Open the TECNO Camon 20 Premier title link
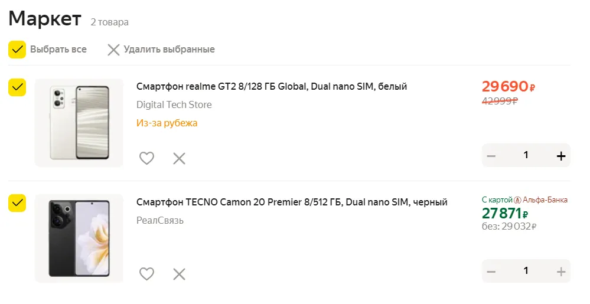The image size is (590, 304). click(x=292, y=202)
